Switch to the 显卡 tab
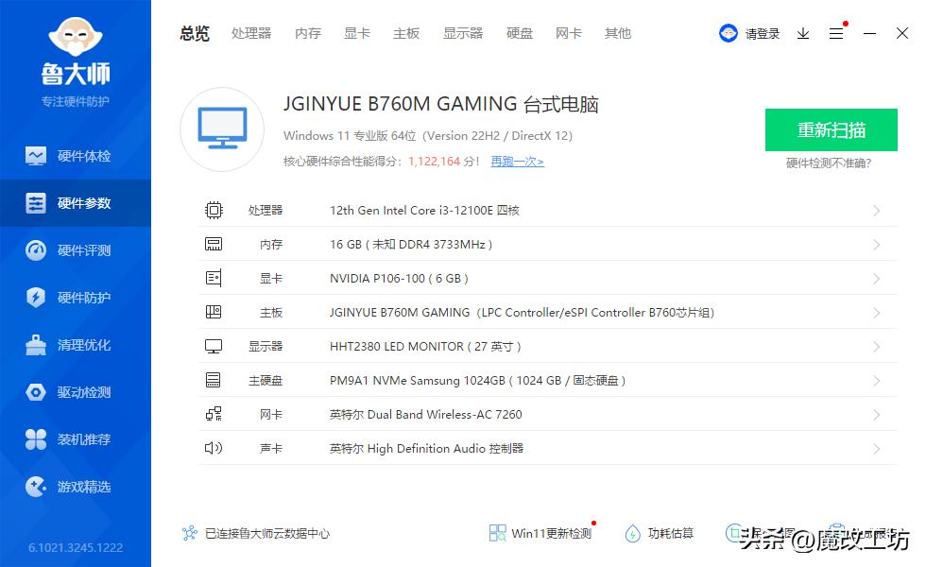 (356, 33)
